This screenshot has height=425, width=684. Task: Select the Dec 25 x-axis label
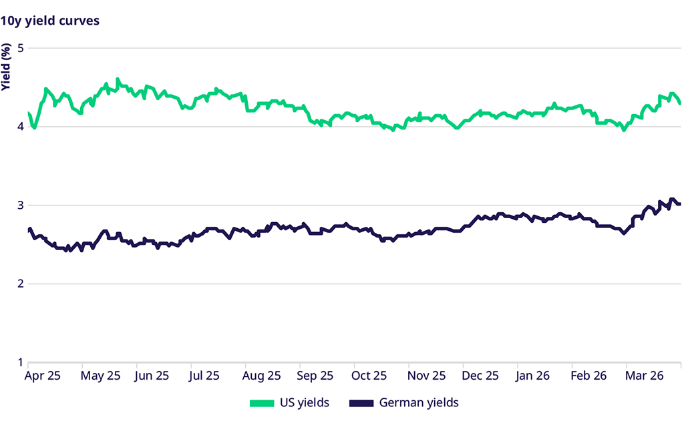pyautogui.click(x=480, y=376)
